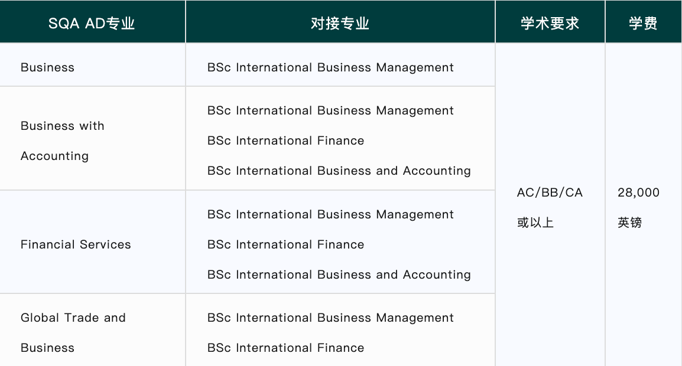Click the Financial Services cell
The width and height of the screenshot is (682, 366).
tap(76, 244)
